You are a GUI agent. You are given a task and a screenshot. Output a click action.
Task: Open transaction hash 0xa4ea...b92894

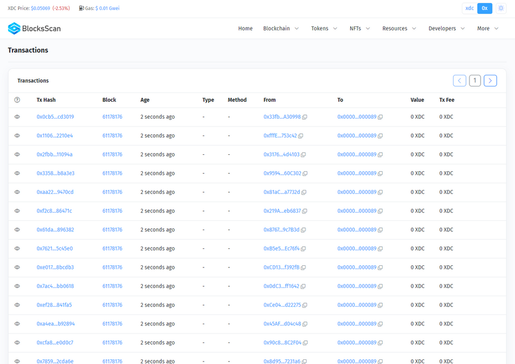56,324
